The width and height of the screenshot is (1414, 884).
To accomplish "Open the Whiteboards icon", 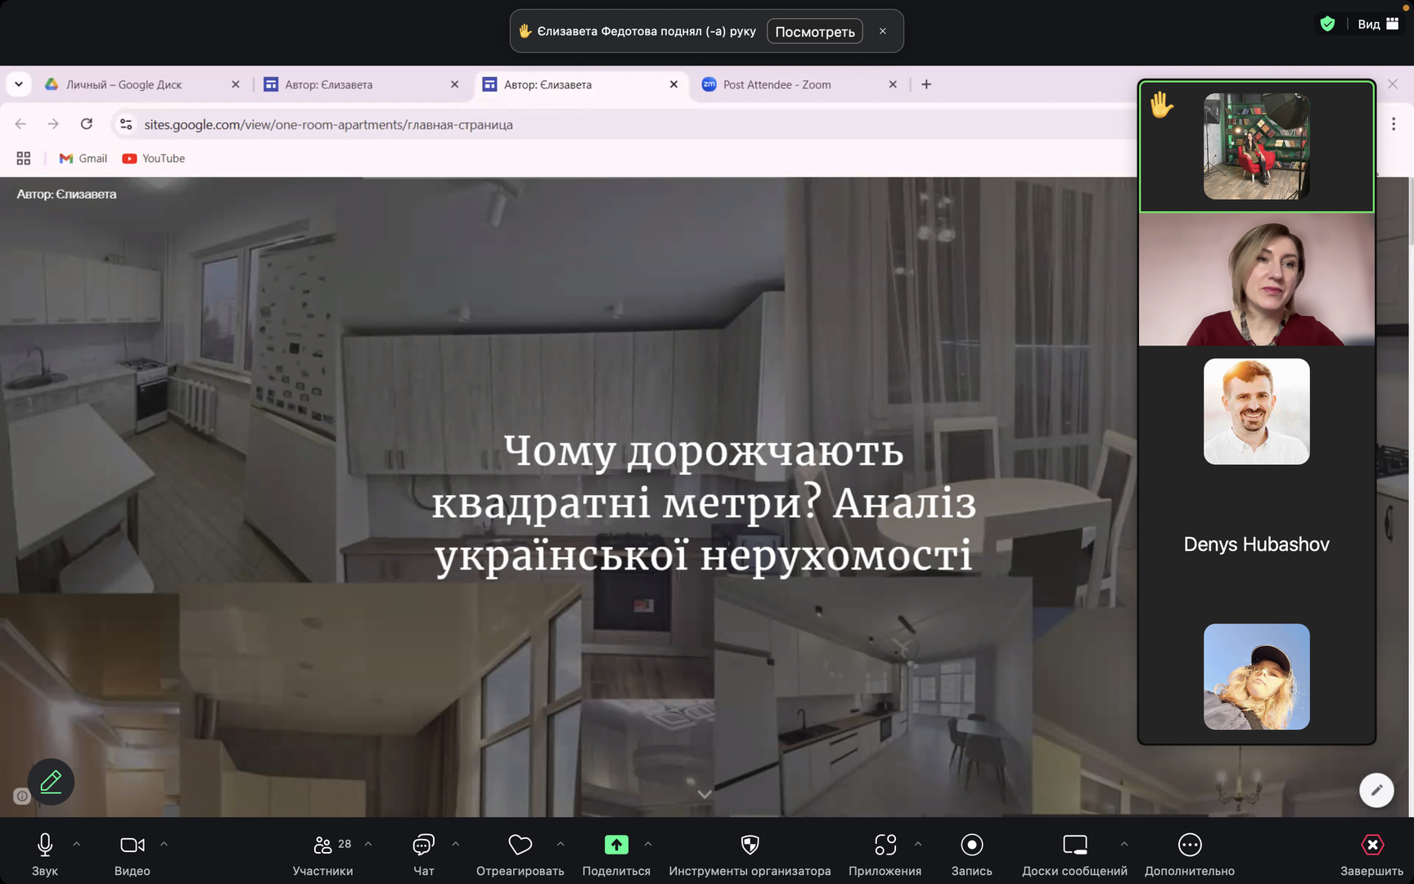I will pos(1074,845).
